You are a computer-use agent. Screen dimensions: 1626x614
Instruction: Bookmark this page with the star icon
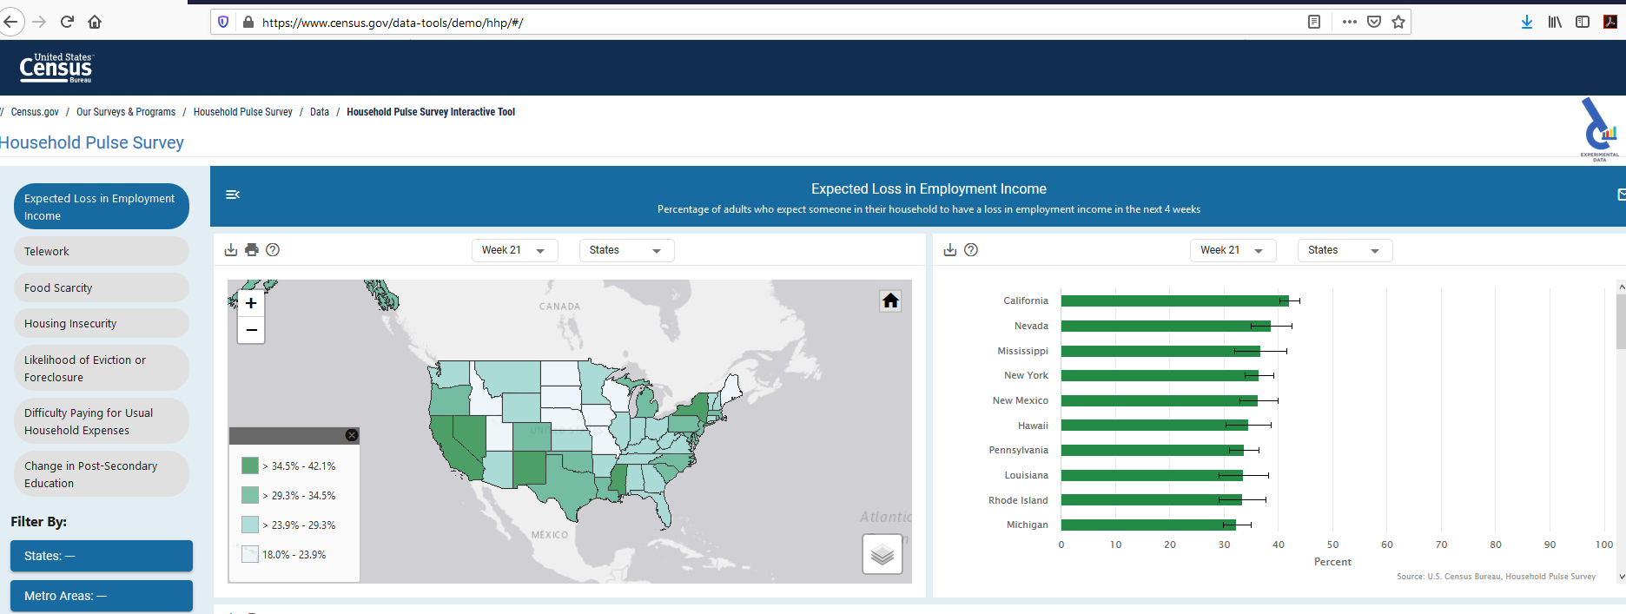point(1398,22)
